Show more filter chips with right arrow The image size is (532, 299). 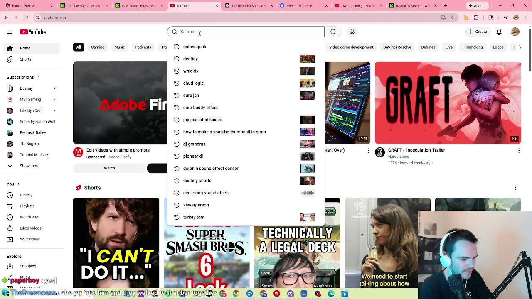[x=520, y=47]
